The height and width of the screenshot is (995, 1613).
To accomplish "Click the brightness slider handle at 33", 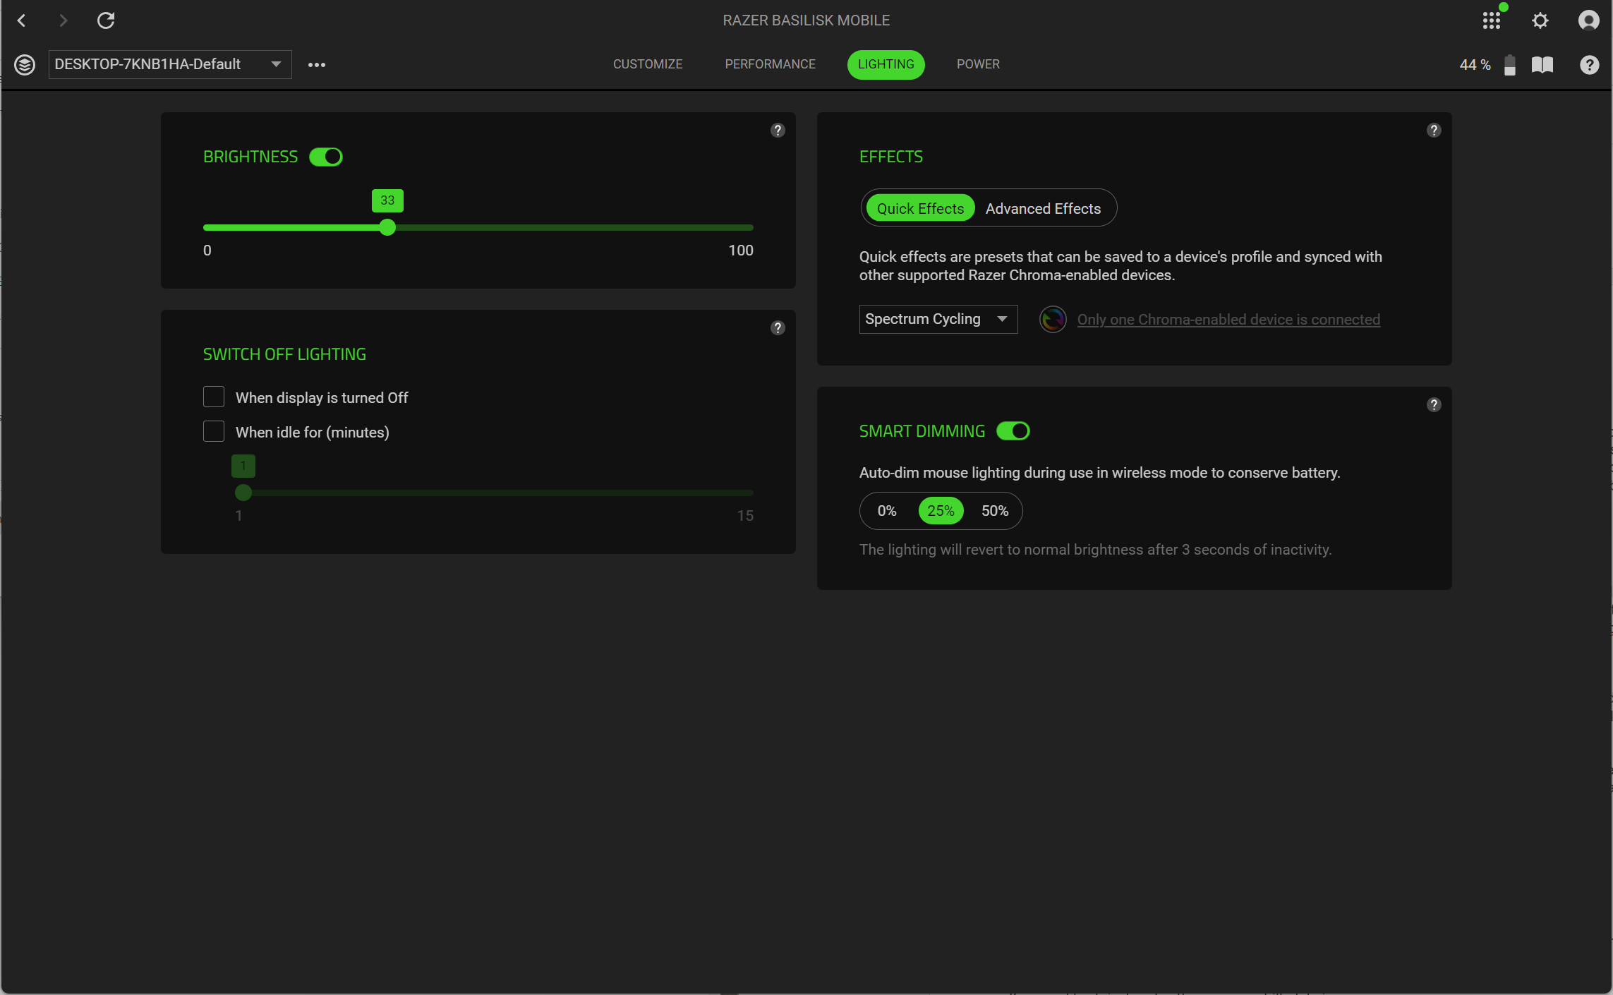I will coord(387,227).
